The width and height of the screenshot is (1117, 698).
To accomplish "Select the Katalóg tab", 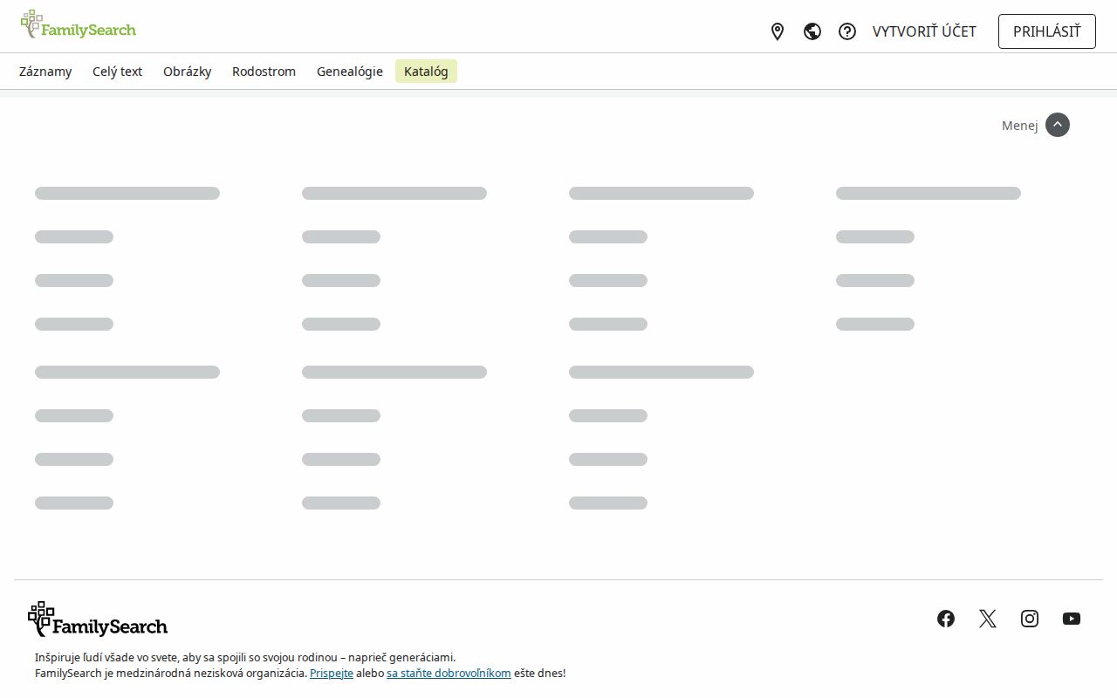I will pyautogui.click(x=426, y=72).
